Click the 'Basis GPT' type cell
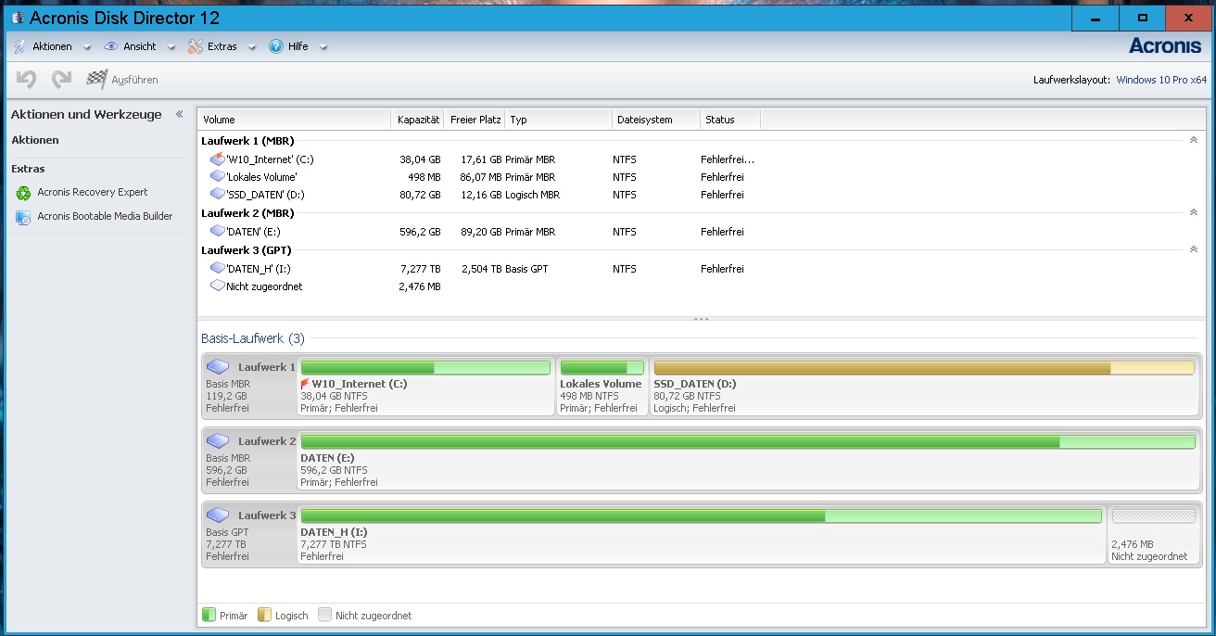 point(526,269)
